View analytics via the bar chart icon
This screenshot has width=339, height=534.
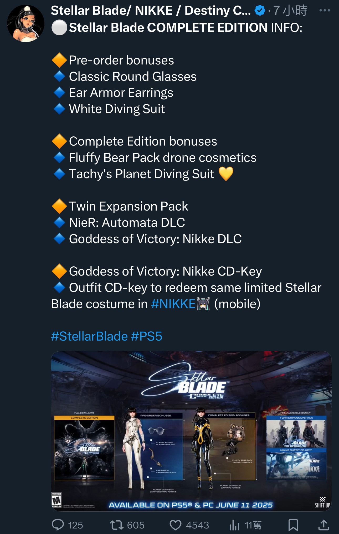pos(234,525)
